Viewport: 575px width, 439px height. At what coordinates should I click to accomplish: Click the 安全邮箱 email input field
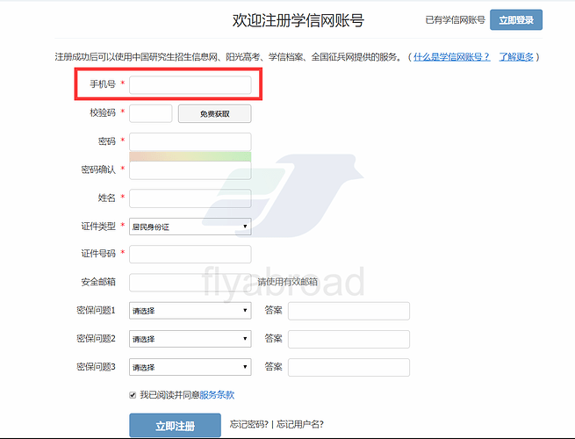[190, 283]
